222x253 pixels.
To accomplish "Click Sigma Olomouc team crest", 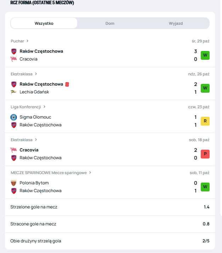I will (x=14, y=117).
